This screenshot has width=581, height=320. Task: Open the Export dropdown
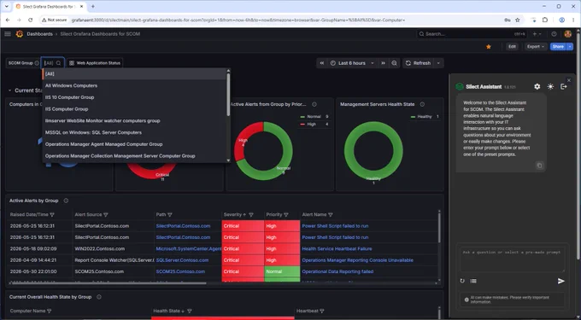click(536, 47)
